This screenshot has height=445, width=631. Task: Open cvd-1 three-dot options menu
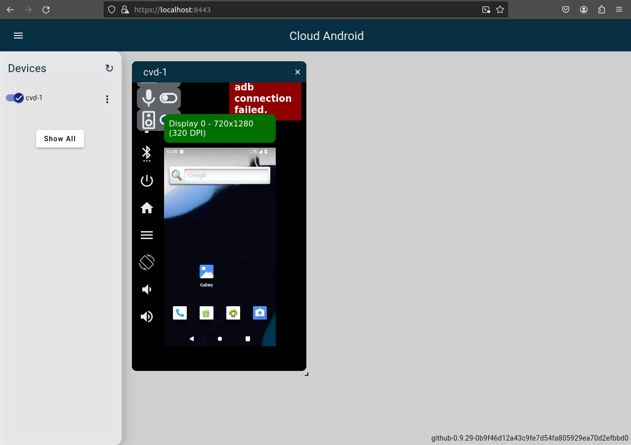click(107, 99)
